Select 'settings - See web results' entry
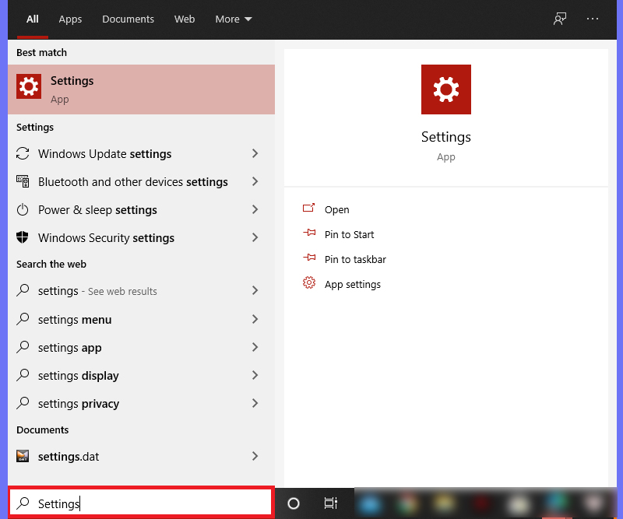623x519 pixels. 98,291
